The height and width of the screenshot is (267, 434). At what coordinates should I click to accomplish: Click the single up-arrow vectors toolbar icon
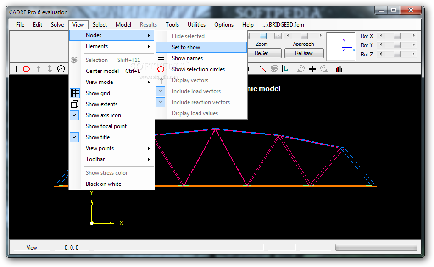[x=38, y=69]
